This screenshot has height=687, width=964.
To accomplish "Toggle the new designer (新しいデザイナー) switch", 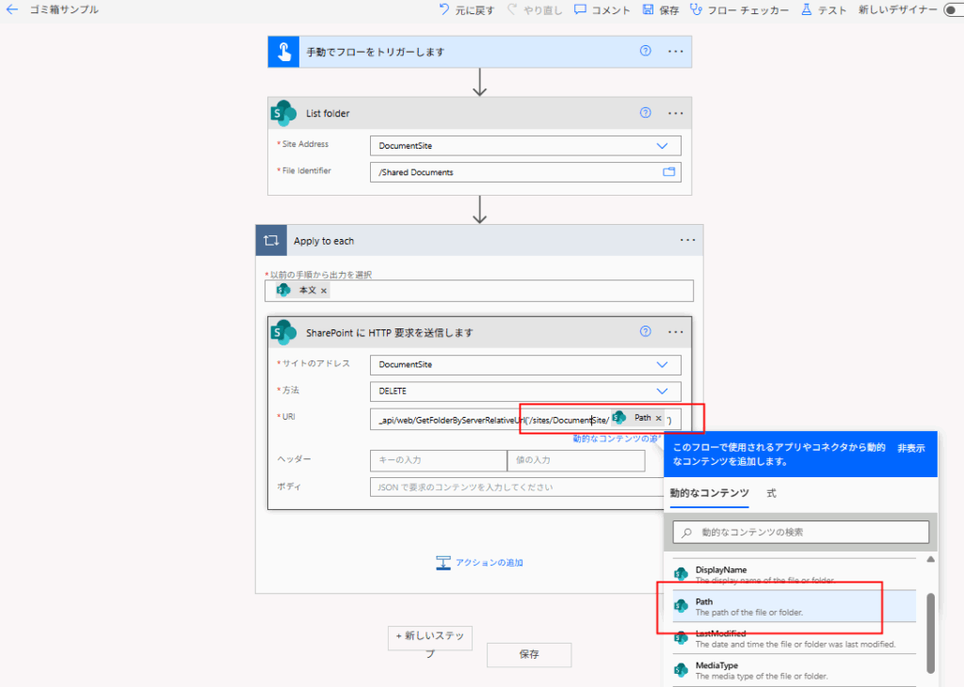I will (955, 9).
